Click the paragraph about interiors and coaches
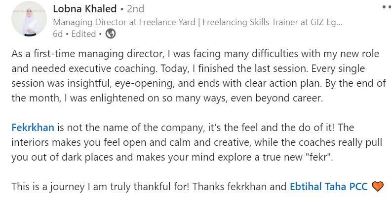 (197, 142)
